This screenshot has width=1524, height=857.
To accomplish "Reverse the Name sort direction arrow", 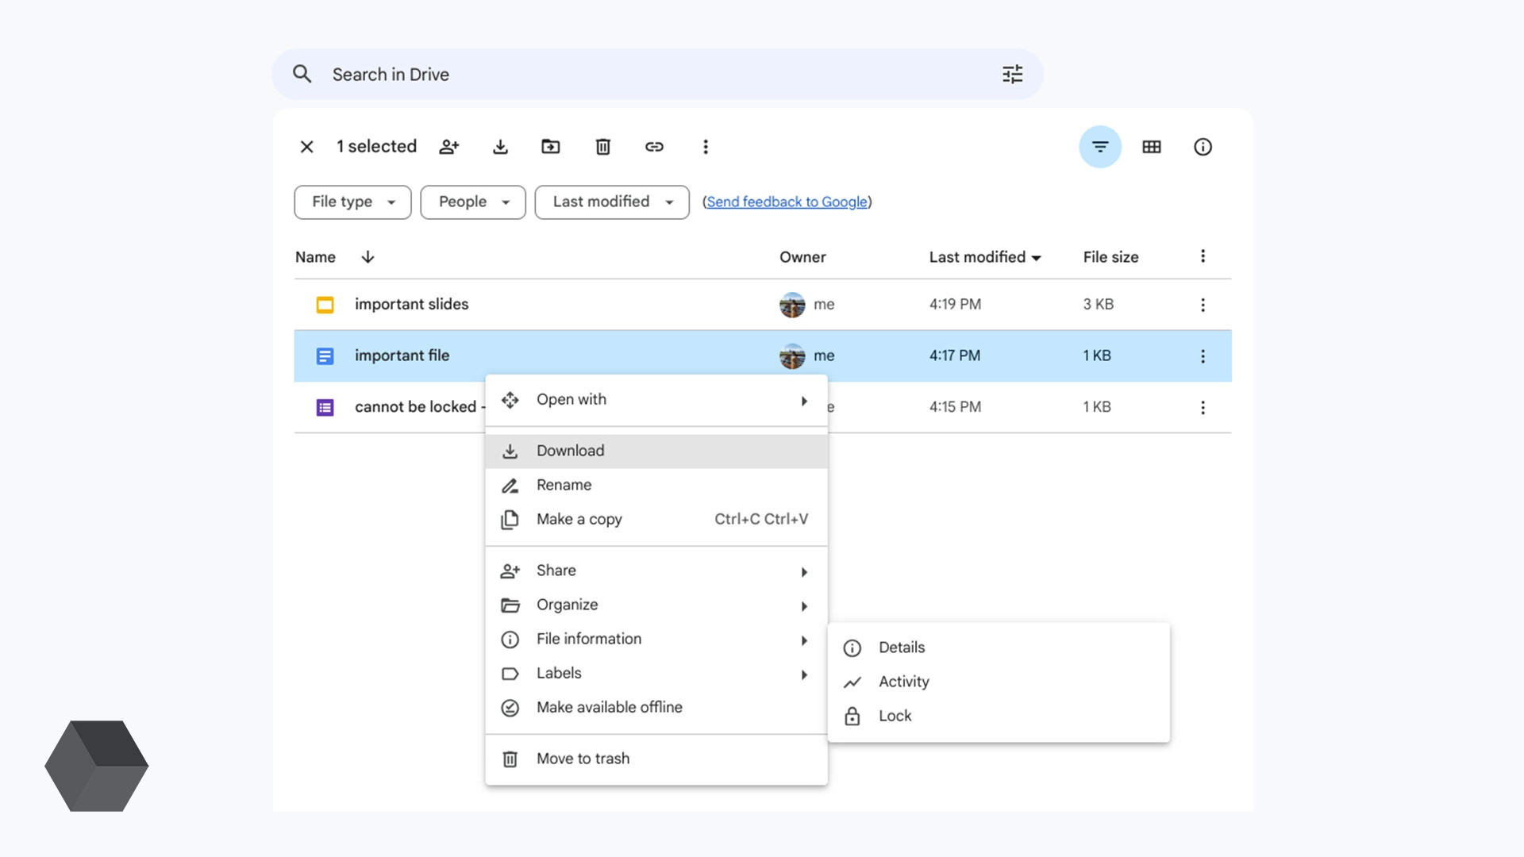I will click(x=368, y=257).
